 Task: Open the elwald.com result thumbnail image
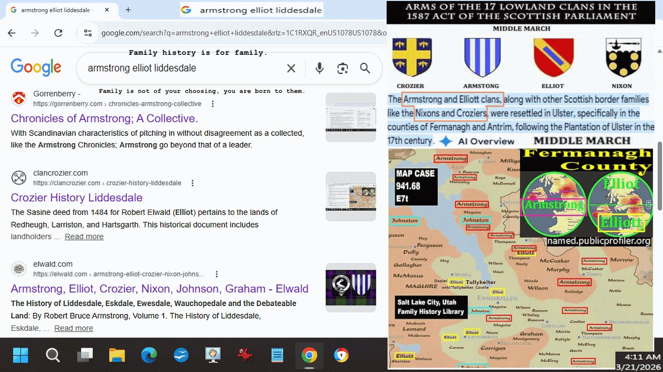click(350, 288)
